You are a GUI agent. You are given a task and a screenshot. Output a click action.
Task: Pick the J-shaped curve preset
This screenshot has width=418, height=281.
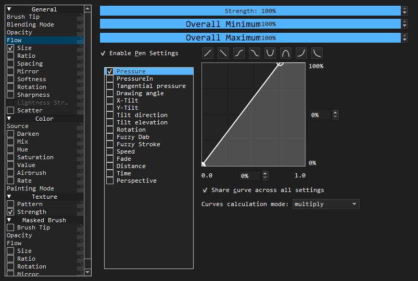point(301,53)
